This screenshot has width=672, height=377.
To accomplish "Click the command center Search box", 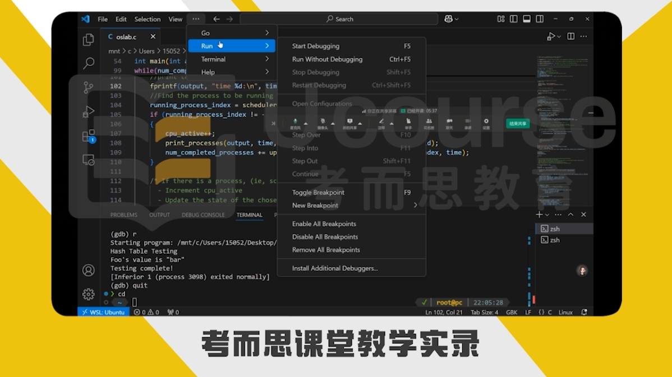I will [x=339, y=19].
